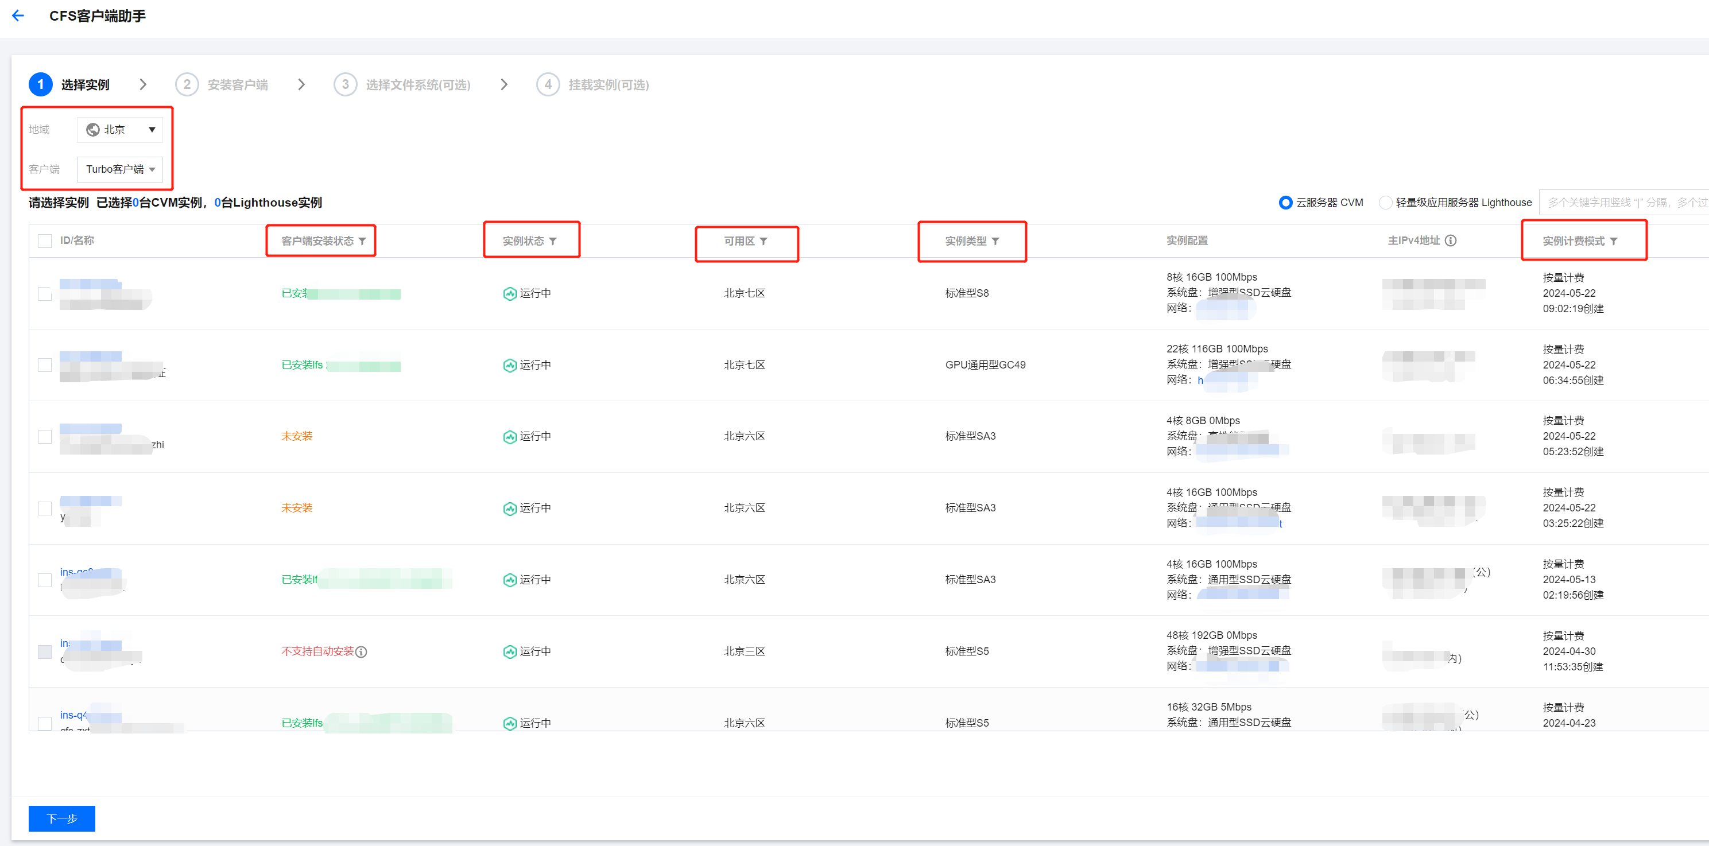This screenshot has height=846, width=1709.
Task: Click the 下一步 button
Action: [61, 818]
